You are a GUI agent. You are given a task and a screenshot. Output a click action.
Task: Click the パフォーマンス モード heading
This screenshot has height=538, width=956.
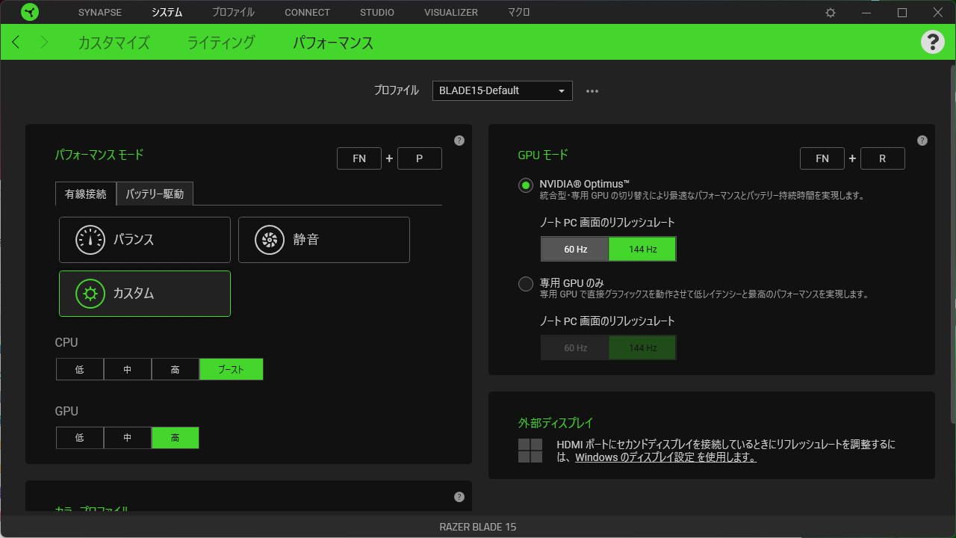[x=99, y=155]
